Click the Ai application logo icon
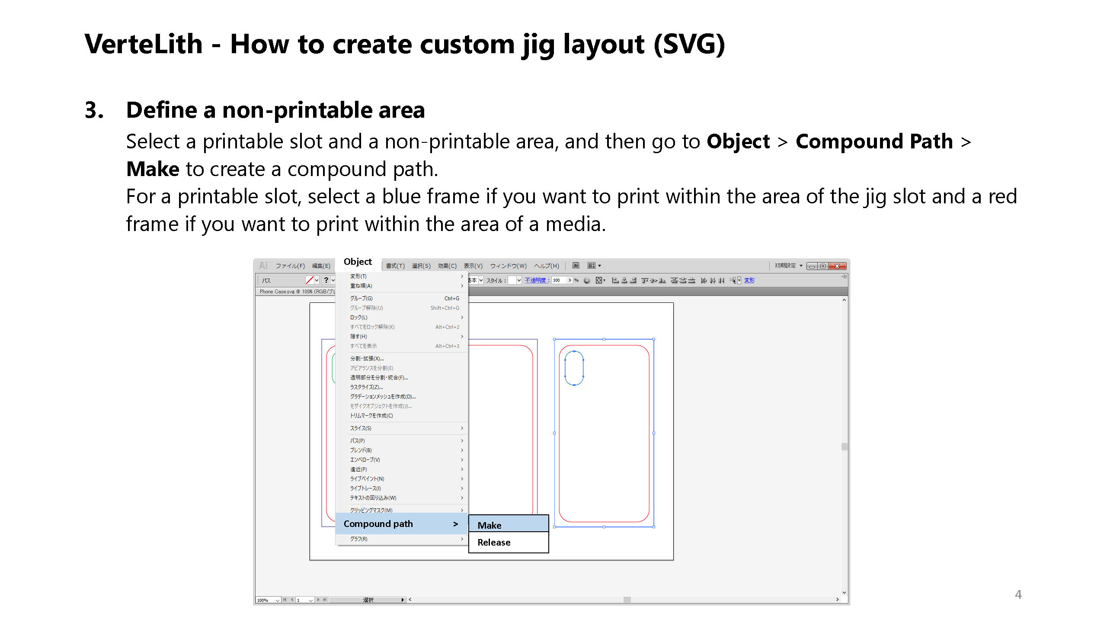 click(x=263, y=266)
